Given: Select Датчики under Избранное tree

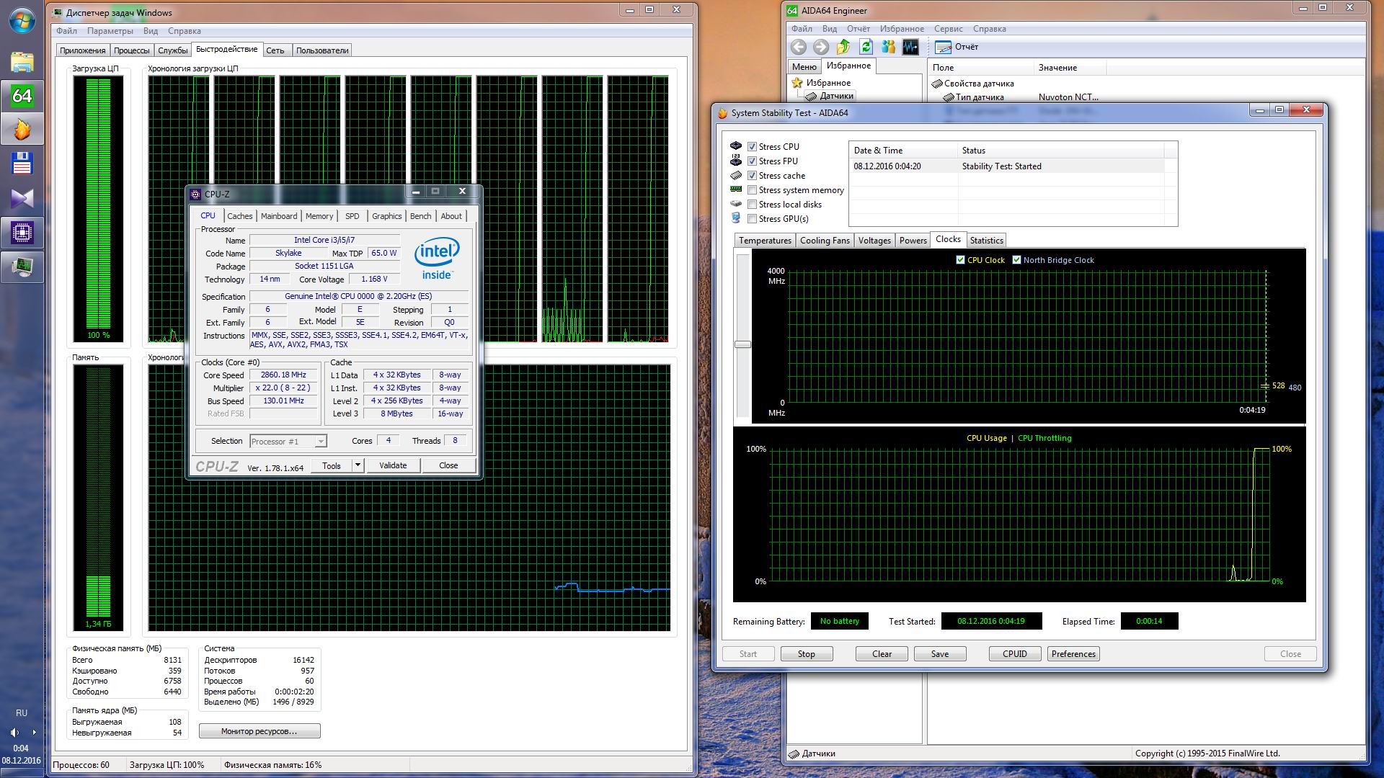Looking at the screenshot, I should tap(836, 96).
